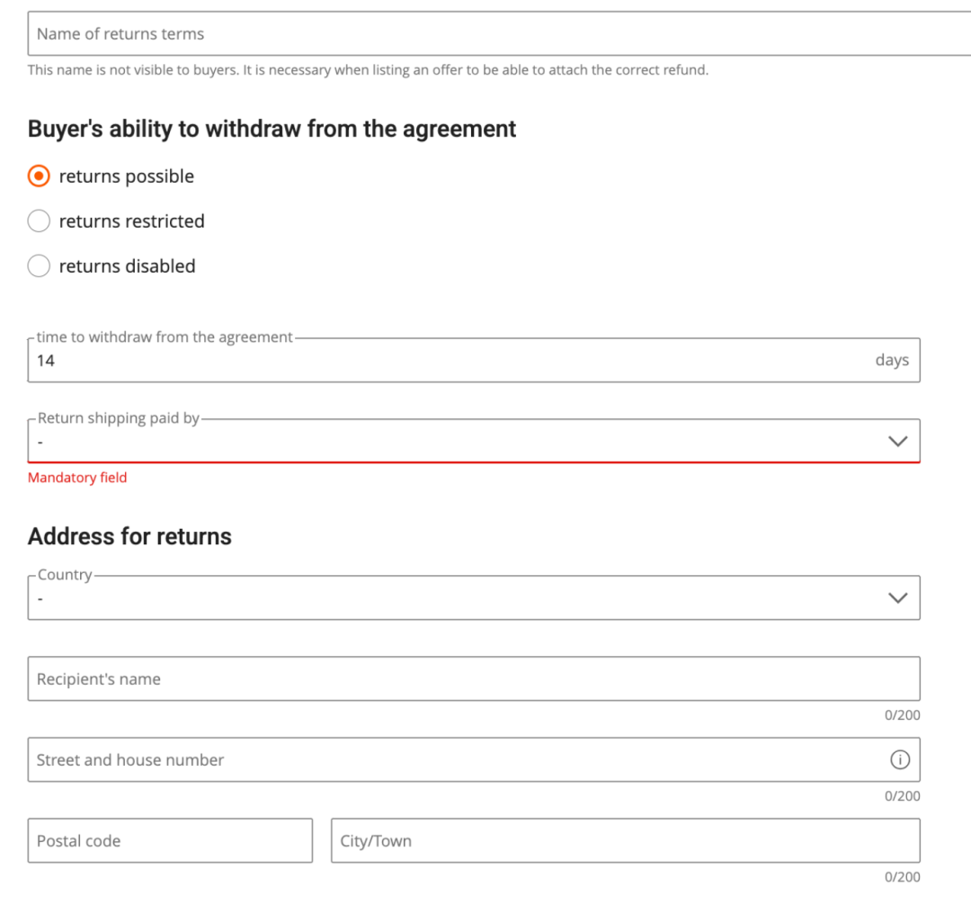The width and height of the screenshot is (971, 906).
Task: Click the info icon in street field
Action: click(899, 760)
